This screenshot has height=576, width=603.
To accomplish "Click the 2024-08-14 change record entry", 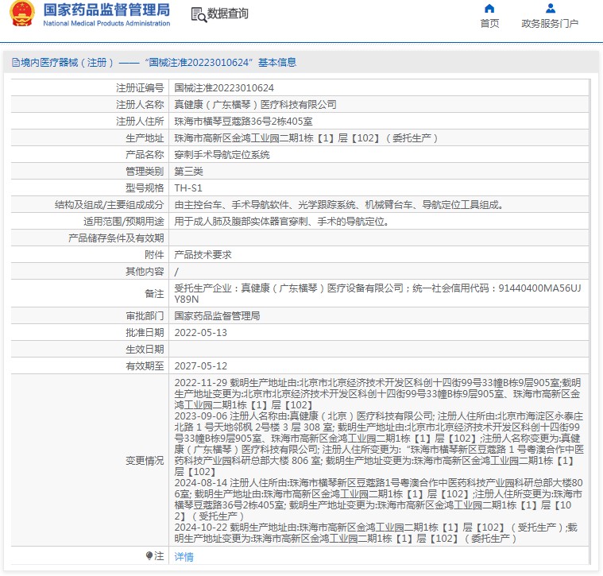I will [x=378, y=500].
